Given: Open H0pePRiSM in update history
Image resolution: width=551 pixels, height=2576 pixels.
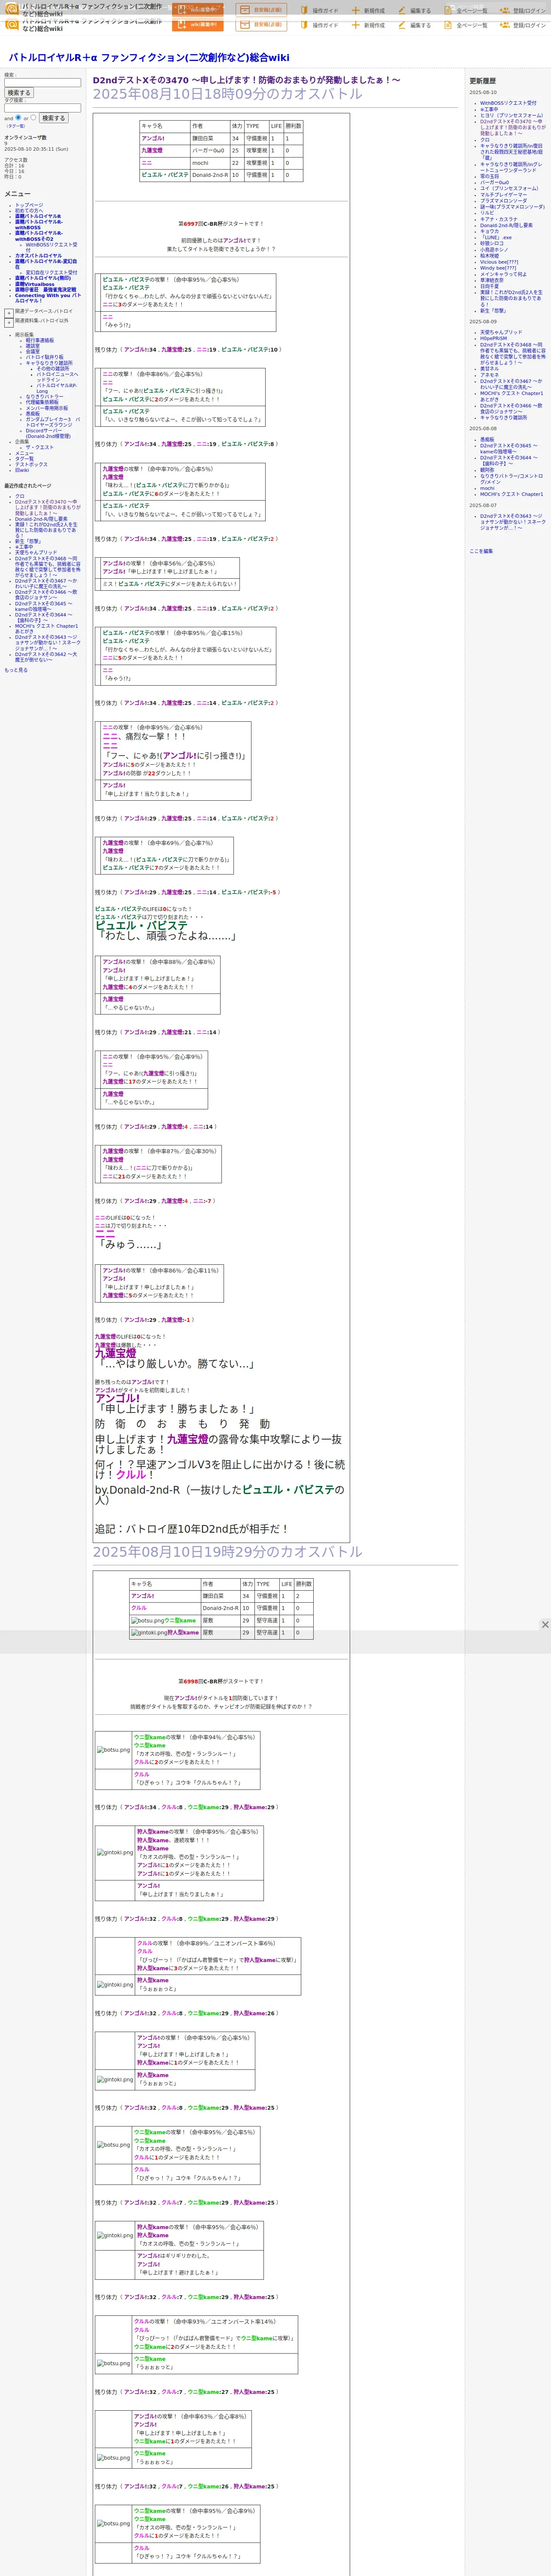Looking at the screenshot, I should (493, 338).
